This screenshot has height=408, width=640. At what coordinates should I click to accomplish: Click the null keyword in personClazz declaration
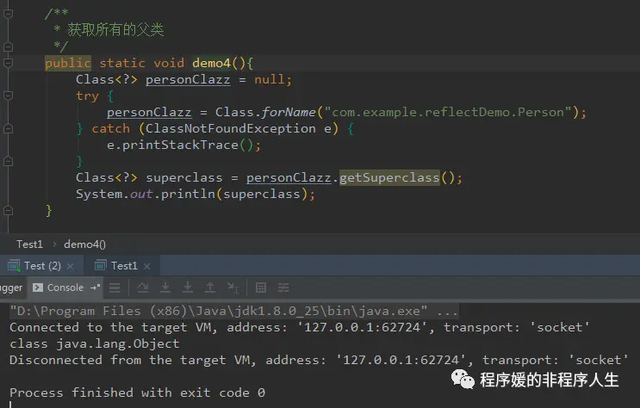tap(269, 79)
